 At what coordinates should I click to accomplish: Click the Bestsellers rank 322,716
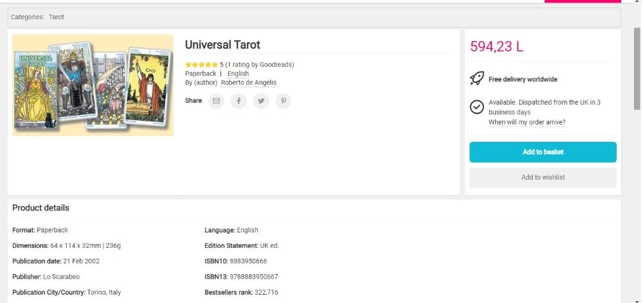[266, 292]
